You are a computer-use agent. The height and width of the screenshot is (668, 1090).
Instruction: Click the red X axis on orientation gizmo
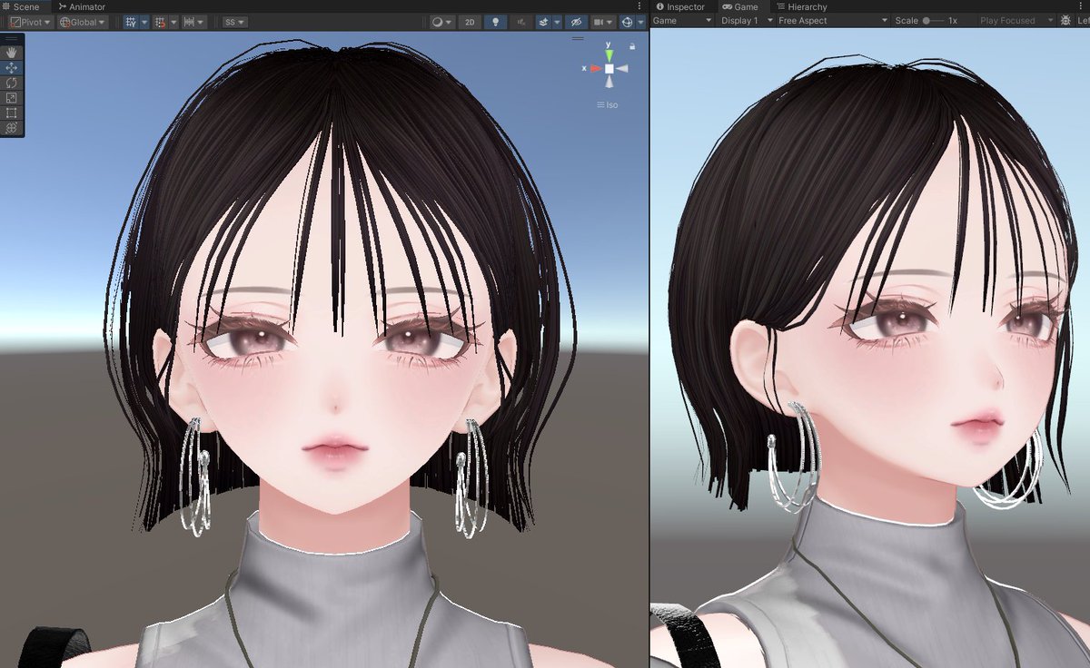coord(595,68)
